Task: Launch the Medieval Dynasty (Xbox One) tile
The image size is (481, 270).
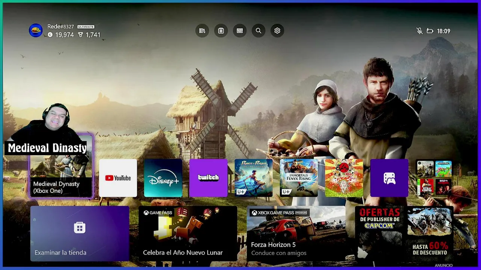Action: coord(61,166)
